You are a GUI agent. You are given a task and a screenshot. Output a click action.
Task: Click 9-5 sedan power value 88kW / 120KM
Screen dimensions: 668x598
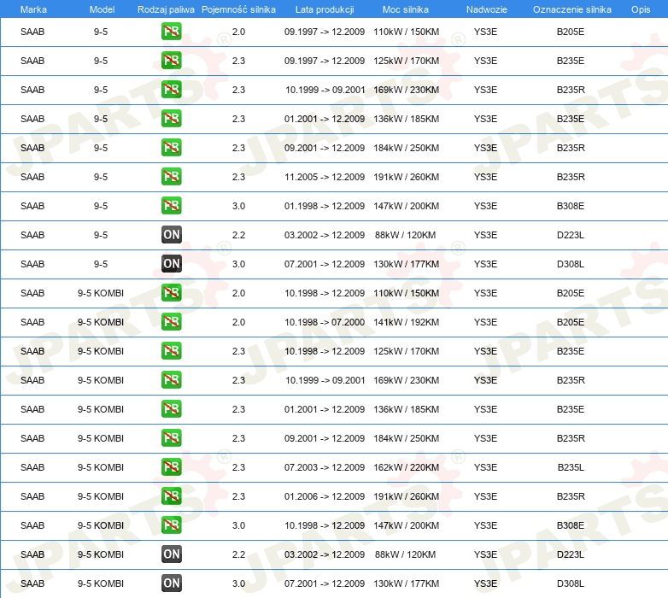405,235
